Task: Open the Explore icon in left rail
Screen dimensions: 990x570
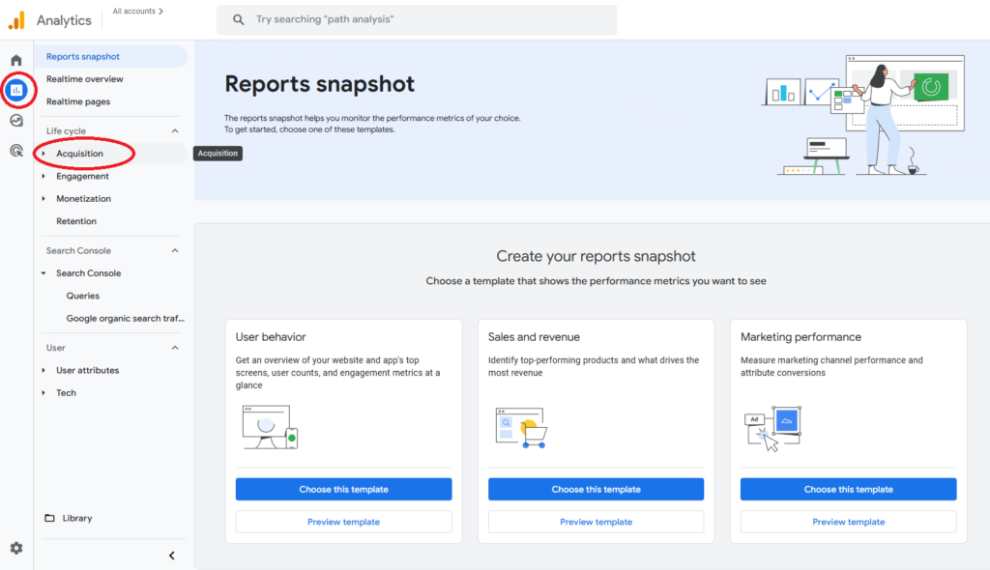Action: pyautogui.click(x=16, y=121)
